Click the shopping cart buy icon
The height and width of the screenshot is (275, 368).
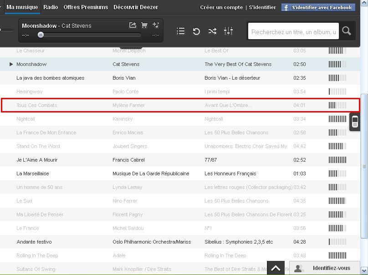(144, 25)
